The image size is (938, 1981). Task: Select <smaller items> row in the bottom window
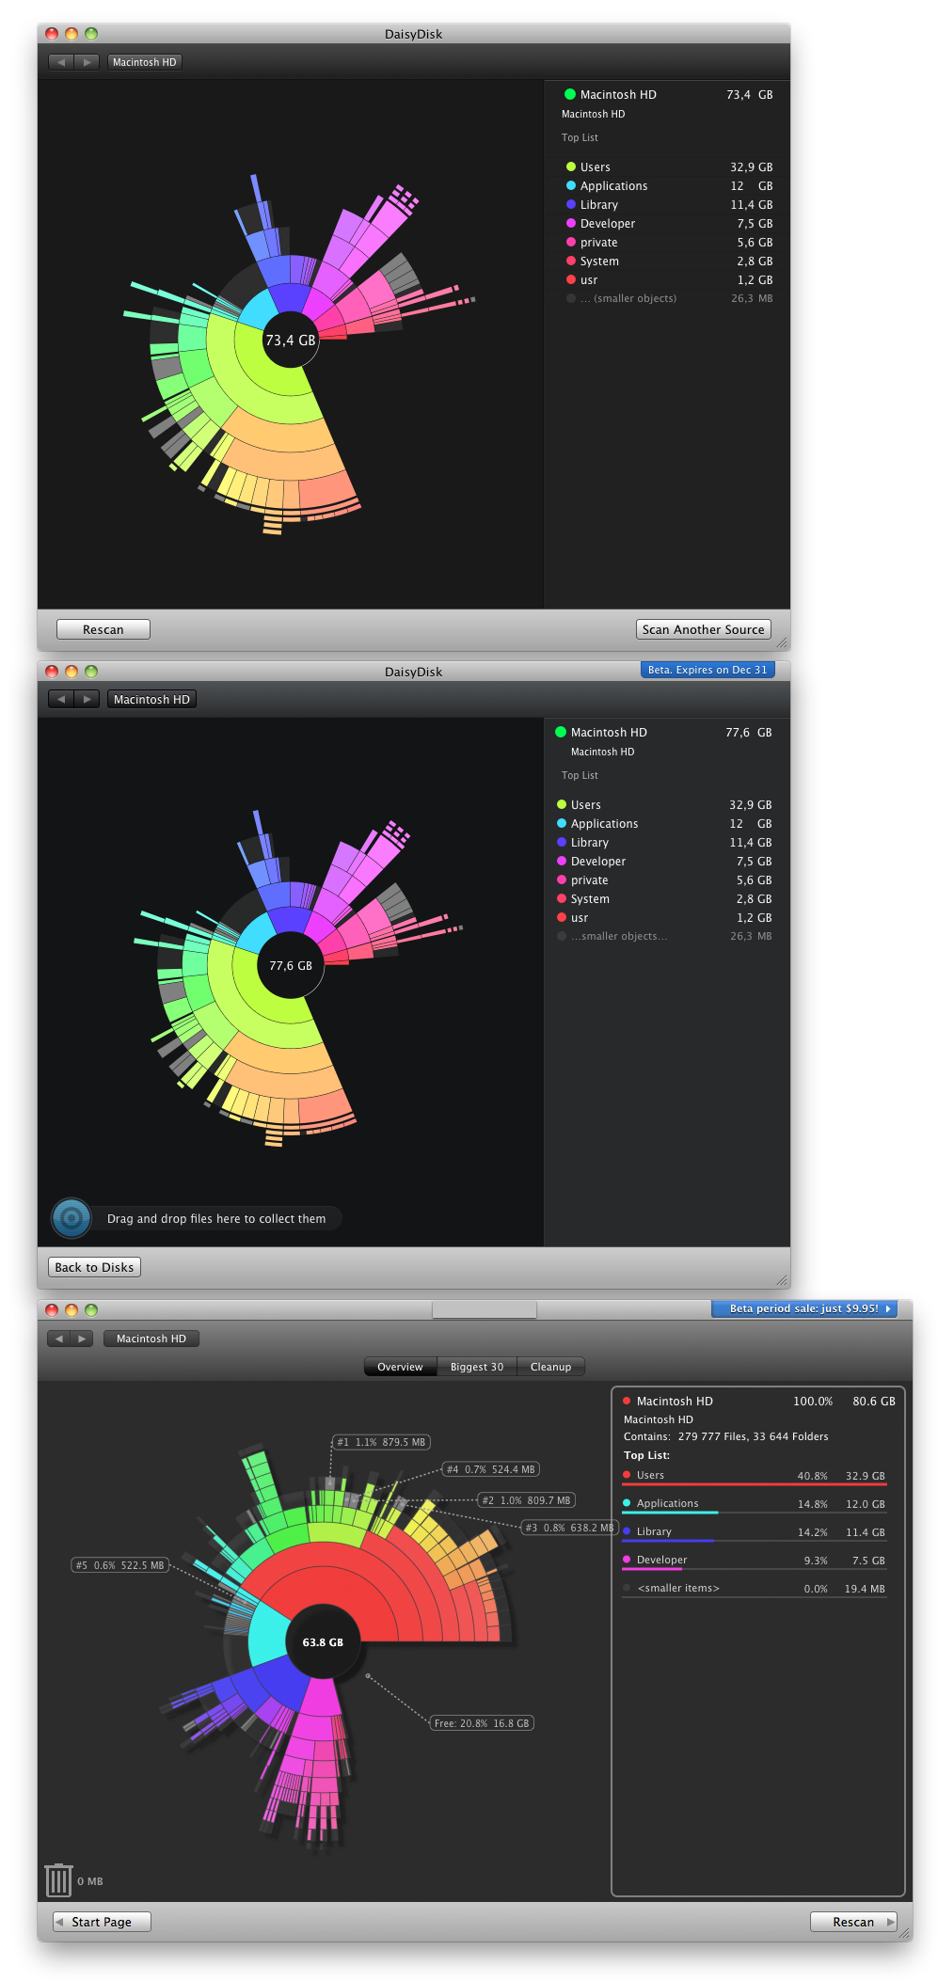pyautogui.click(x=755, y=1589)
